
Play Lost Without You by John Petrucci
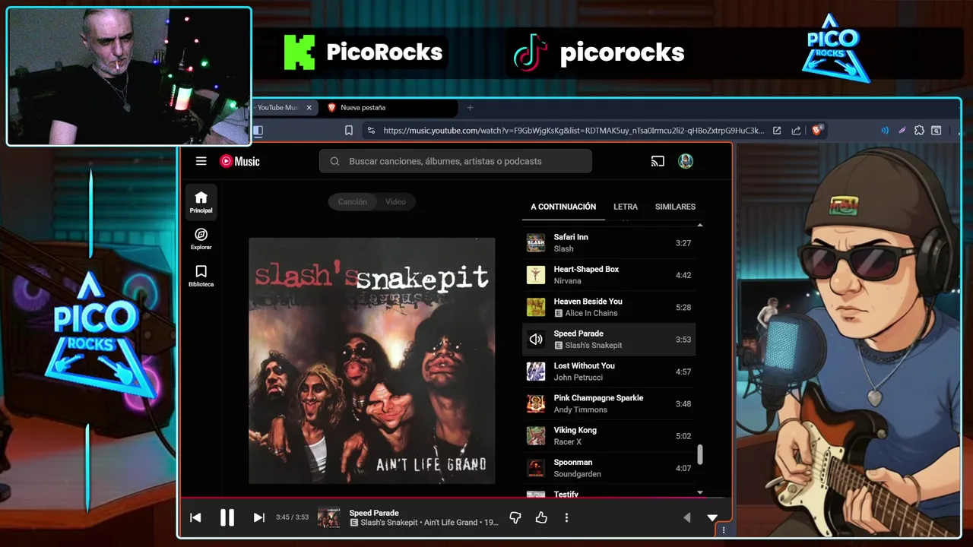pyautogui.click(x=609, y=372)
